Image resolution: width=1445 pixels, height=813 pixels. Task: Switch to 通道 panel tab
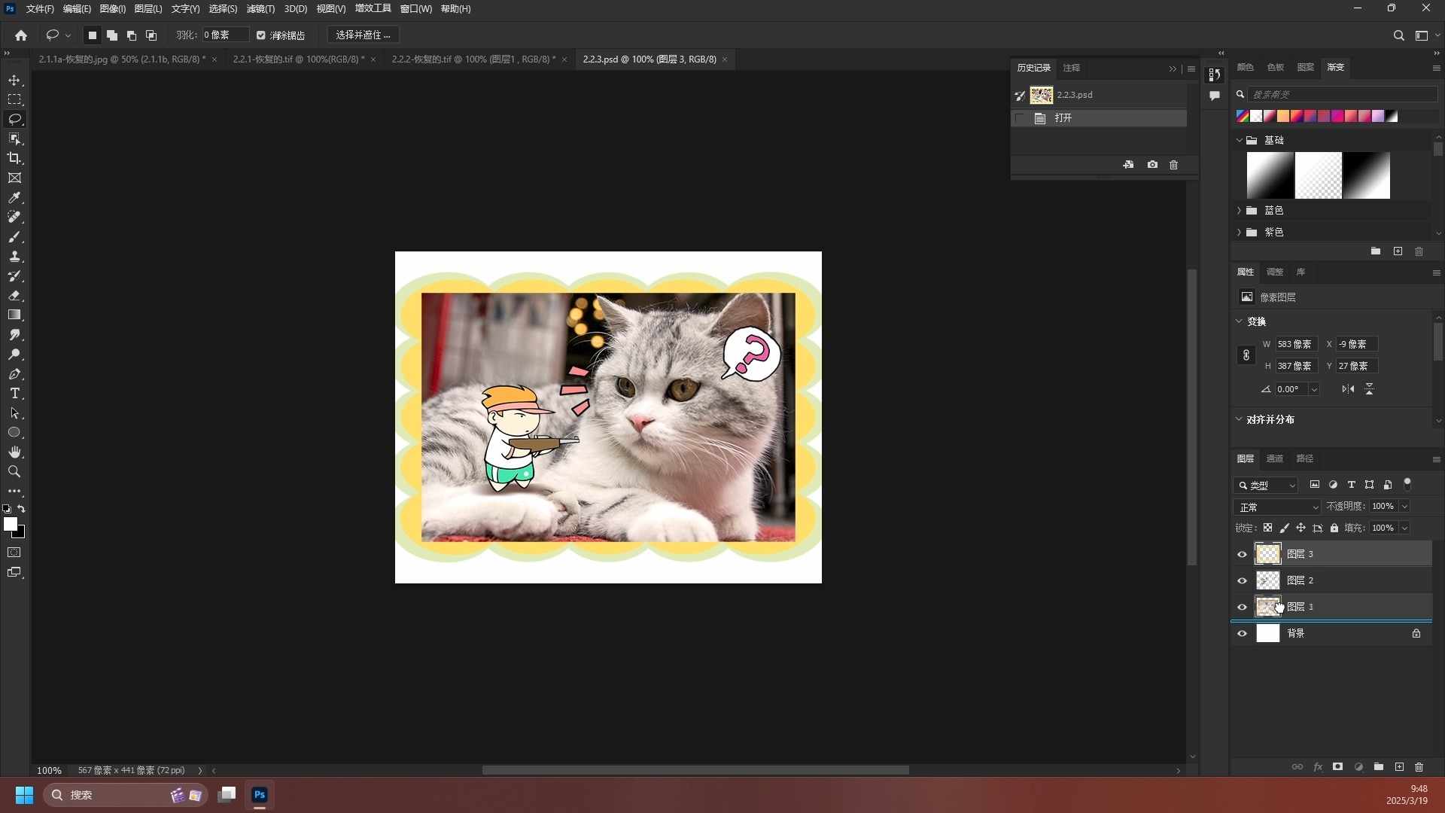click(1274, 458)
